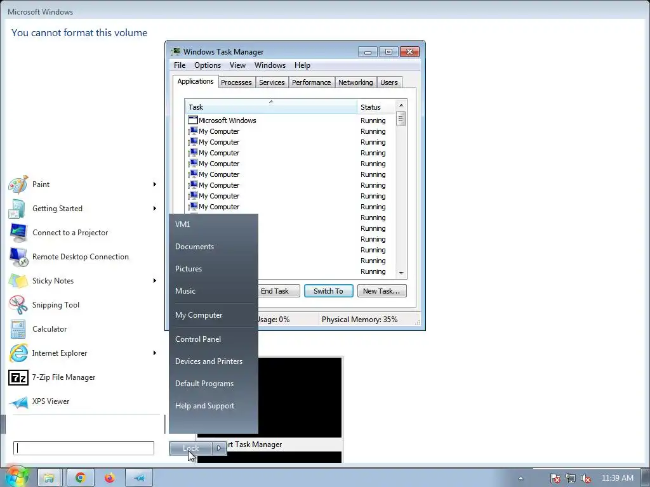The image size is (650, 487).
Task: Launch Remote Desktop Connection icon
Action: point(18,257)
